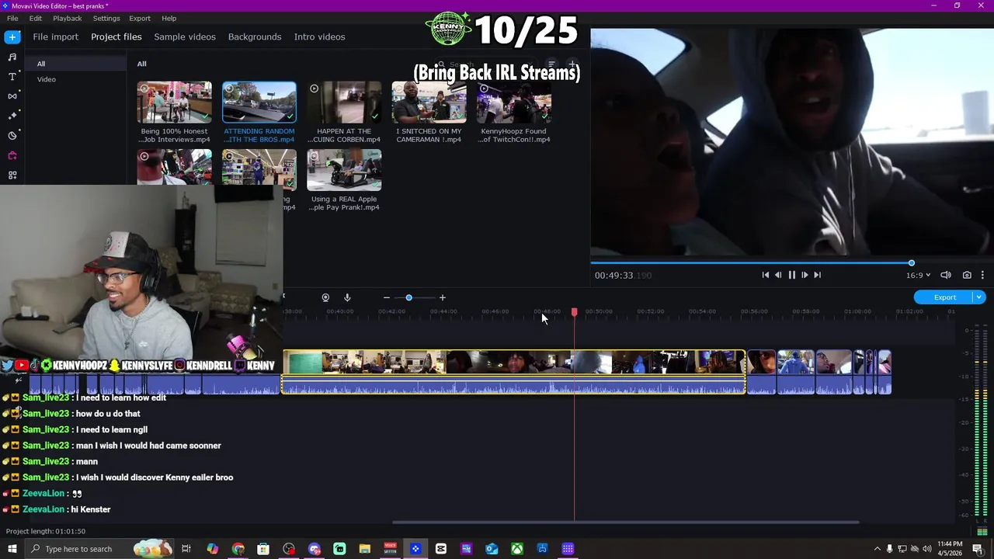Viewport: 994px width, 559px height.
Task: Open the pink effects store bag icon
Action: [x=12, y=155]
